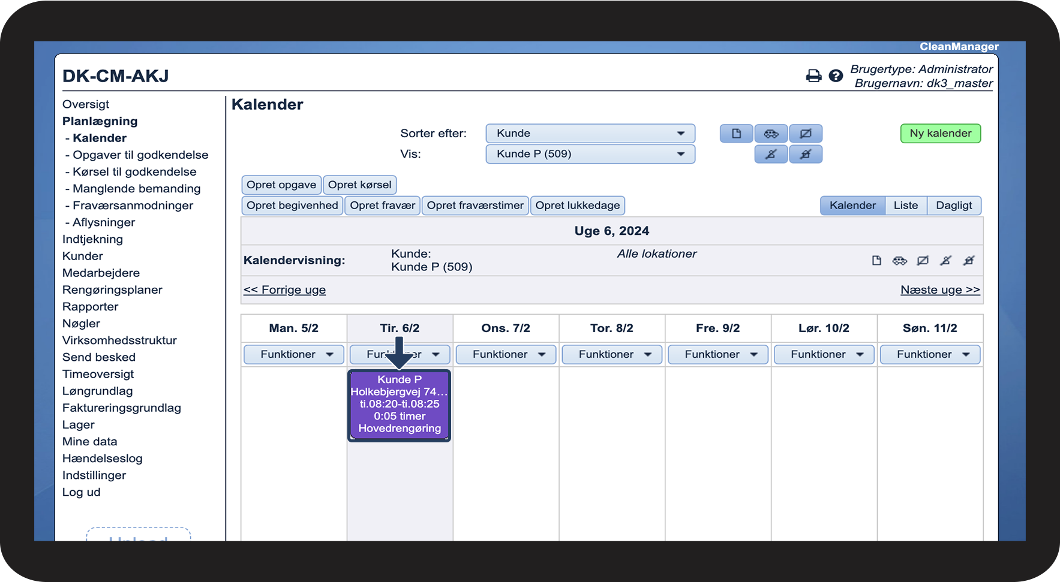Open help via question mark icon
Screen dimensions: 1060x582
tap(836, 76)
